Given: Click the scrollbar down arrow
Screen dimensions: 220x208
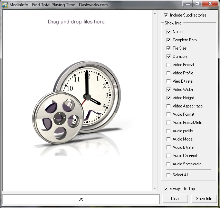Looking at the screenshot, I should 155,188.
